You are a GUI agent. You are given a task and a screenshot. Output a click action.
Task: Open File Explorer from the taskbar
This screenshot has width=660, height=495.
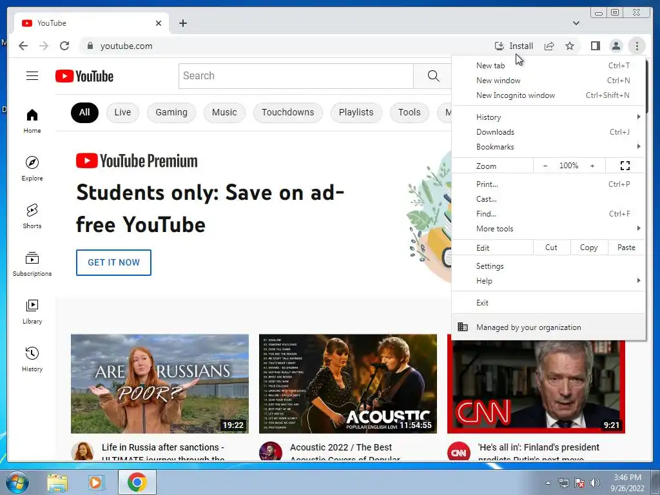[x=57, y=483]
